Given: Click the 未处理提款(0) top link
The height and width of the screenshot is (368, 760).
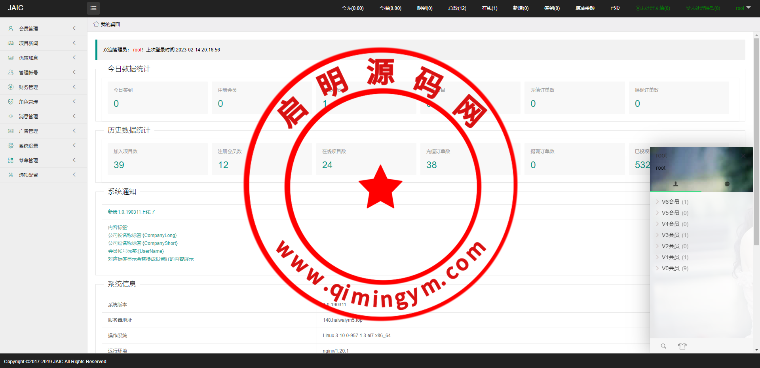Looking at the screenshot, I should tap(703, 8).
